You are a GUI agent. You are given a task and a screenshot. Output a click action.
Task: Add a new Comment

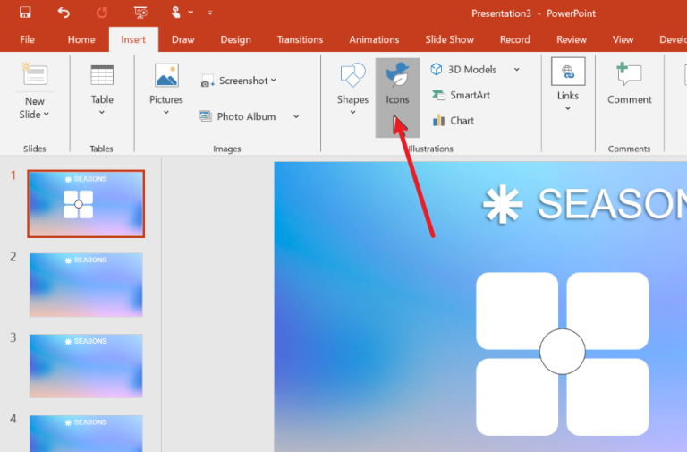629,83
